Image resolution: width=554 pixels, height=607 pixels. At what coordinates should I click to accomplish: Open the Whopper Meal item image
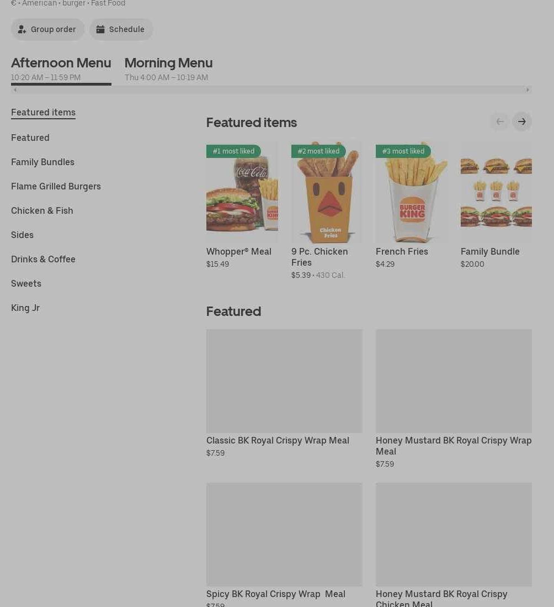pos(242,192)
